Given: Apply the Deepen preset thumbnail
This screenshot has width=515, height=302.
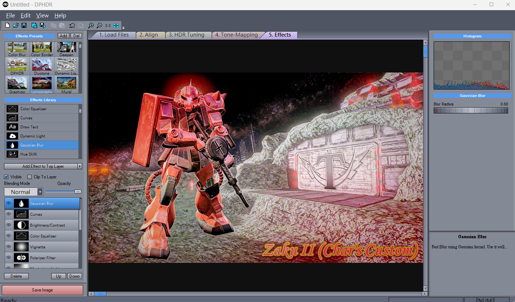Looking at the screenshot, I should (x=66, y=49).
